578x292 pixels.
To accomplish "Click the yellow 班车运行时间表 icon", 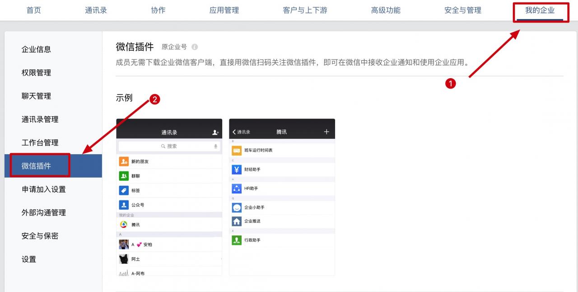I will (x=237, y=150).
